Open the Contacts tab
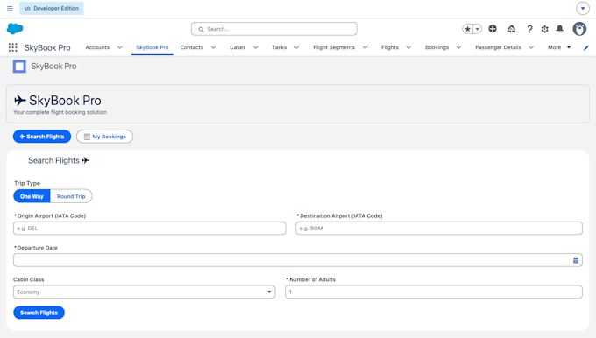 click(x=192, y=47)
